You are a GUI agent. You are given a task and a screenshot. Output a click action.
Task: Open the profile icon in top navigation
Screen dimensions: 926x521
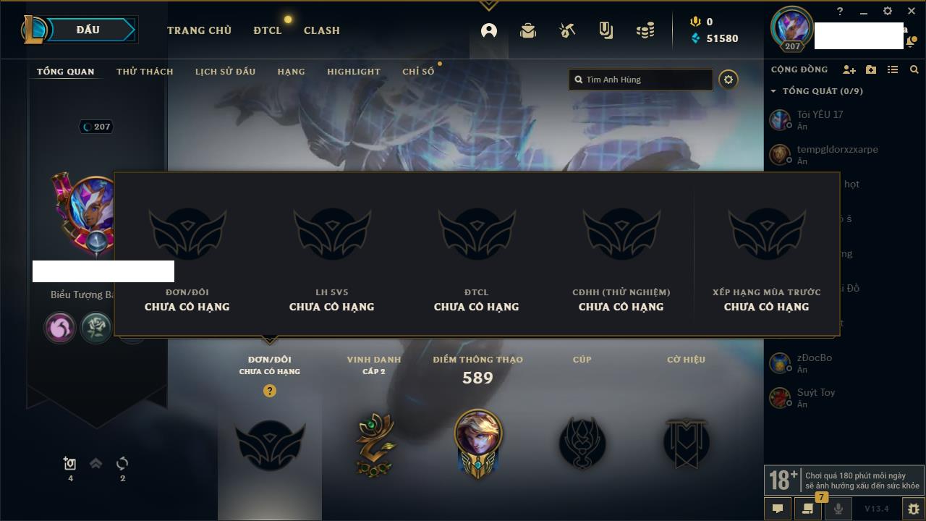[x=489, y=30]
